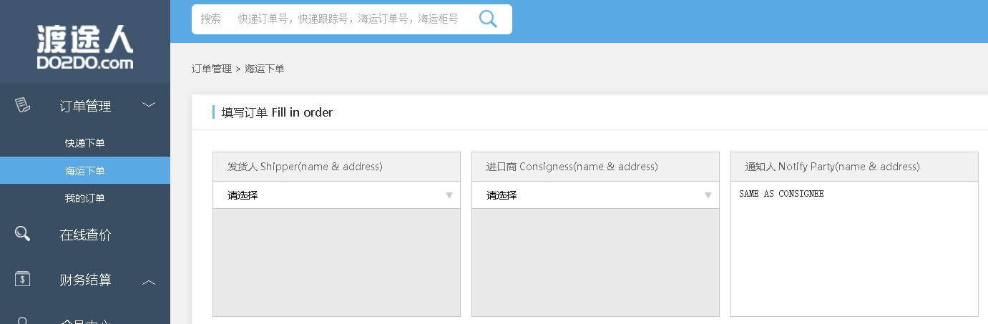Click the dollar icon beside 财务结算
This screenshot has height=324, width=988.
[x=23, y=279]
